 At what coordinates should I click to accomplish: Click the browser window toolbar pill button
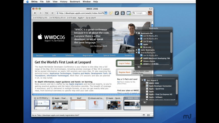(x=151, y=9)
